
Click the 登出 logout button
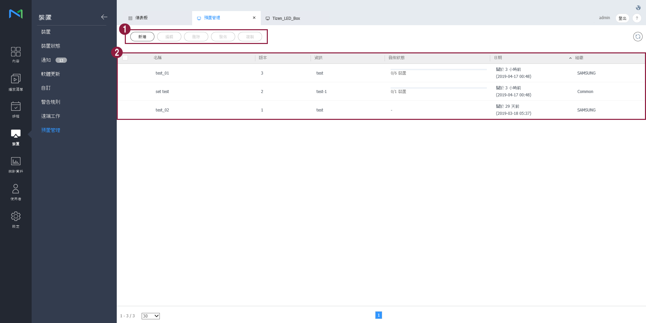pos(622,18)
